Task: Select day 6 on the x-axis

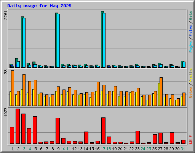Action: pos(41,149)
